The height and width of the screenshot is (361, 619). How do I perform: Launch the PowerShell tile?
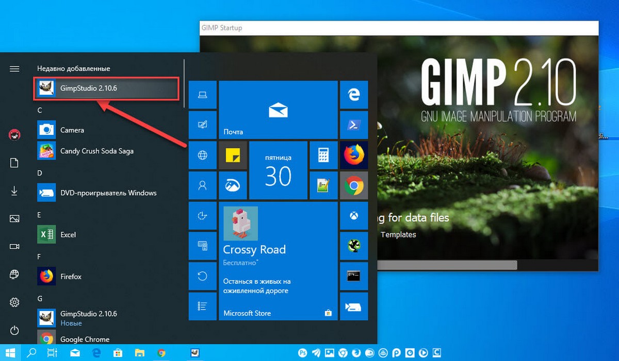point(354,125)
